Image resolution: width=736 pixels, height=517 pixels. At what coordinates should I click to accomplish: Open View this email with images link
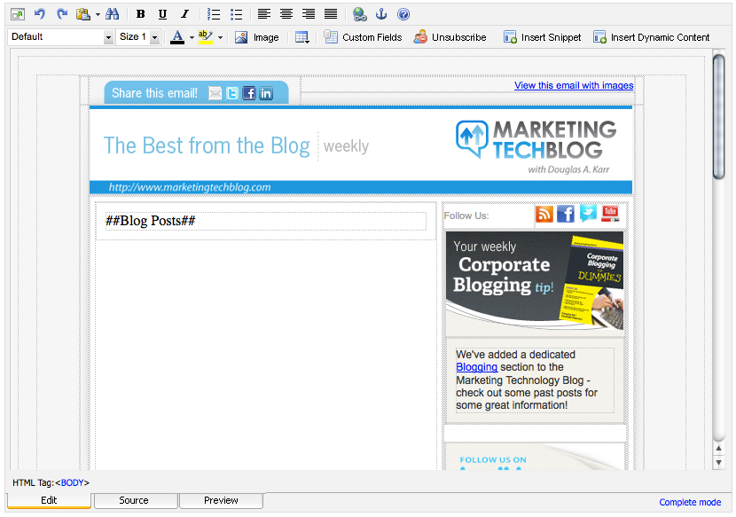[x=574, y=85]
